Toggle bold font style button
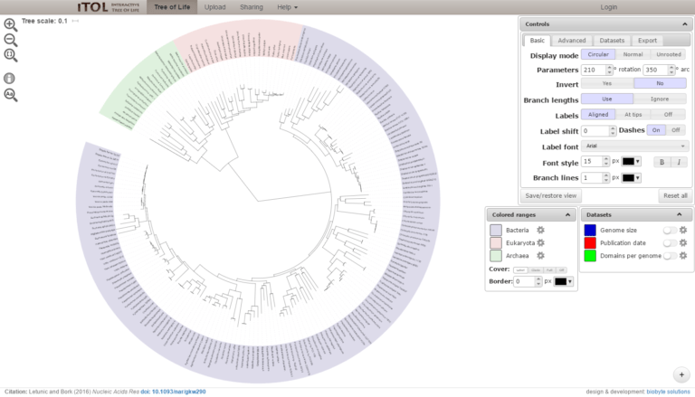The width and height of the screenshot is (695, 397). pyautogui.click(x=662, y=162)
